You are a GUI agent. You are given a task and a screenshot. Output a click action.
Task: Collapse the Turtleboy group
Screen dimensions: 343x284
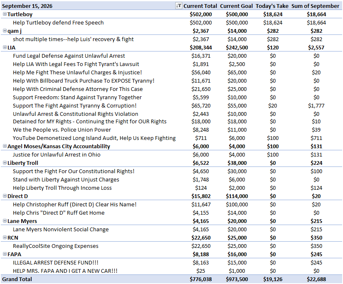pyautogui.click(x=5, y=14)
